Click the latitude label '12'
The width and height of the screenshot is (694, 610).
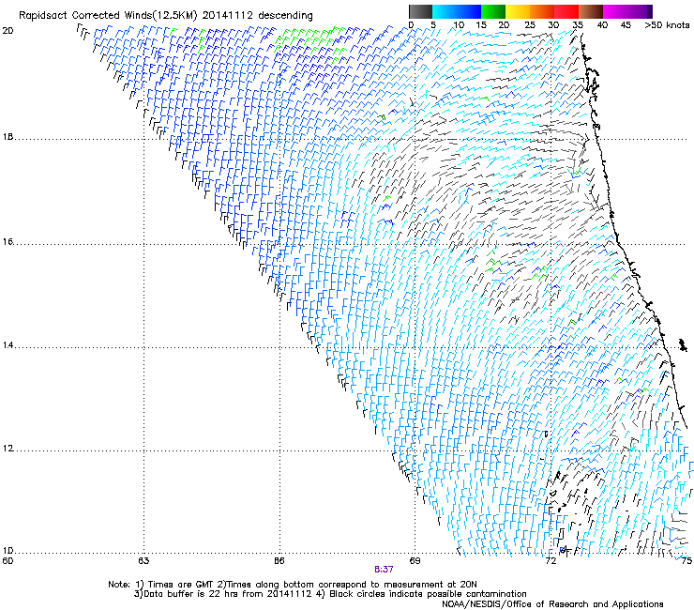pyautogui.click(x=8, y=449)
